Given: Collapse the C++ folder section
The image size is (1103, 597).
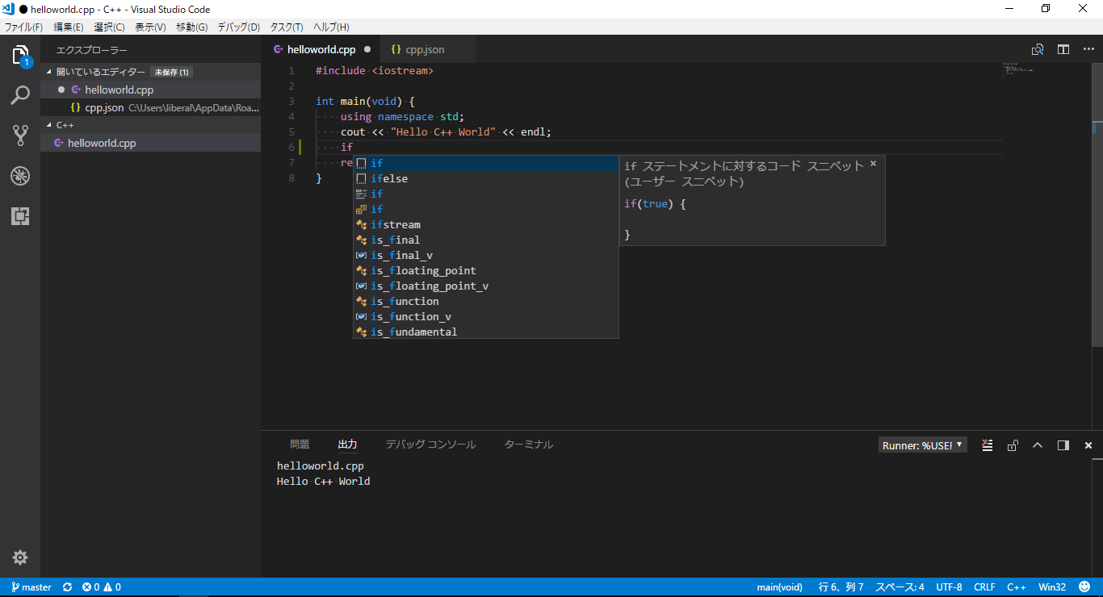Looking at the screenshot, I should pos(49,125).
